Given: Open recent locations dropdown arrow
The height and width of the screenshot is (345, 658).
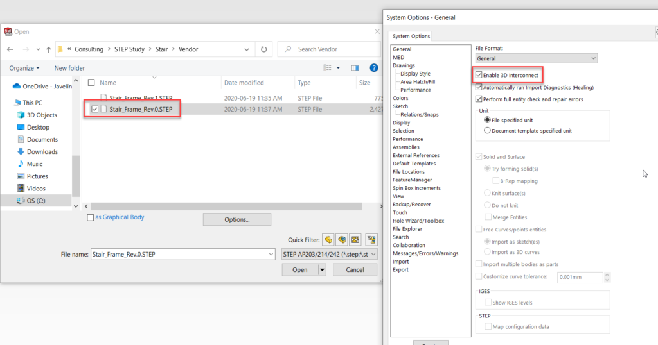Looking at the screenshot, I should tap(38, 49).
